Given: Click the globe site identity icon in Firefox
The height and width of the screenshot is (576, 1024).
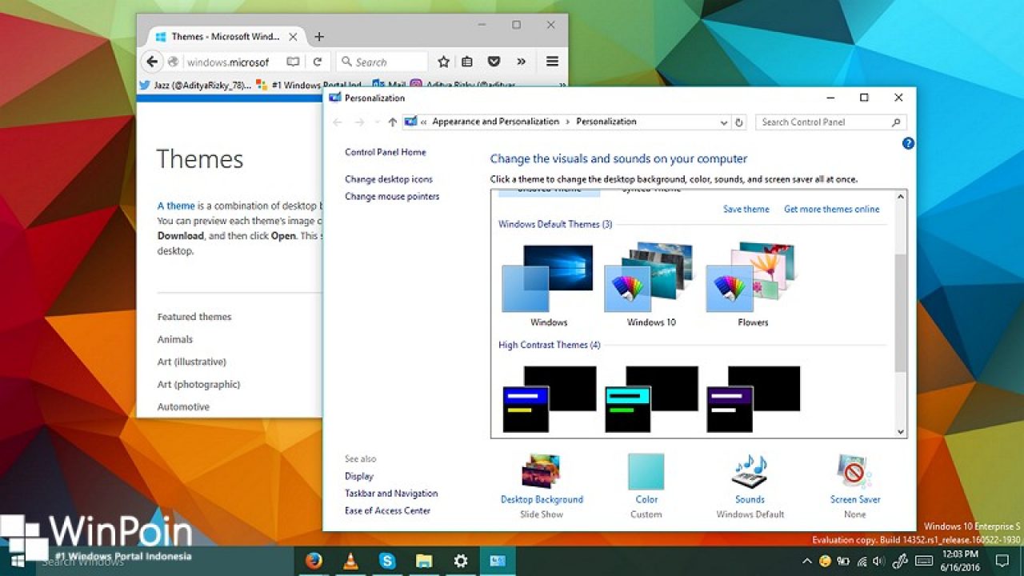Looking at the screenshot, I should point(173,62).
